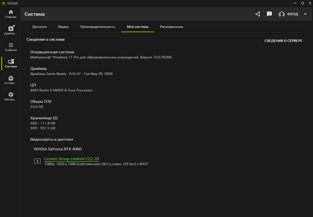The height and width of the screenshot is (217, 313).
Task: Click the SSD - 111.8 GB entry
Action: tap(43, 123)
